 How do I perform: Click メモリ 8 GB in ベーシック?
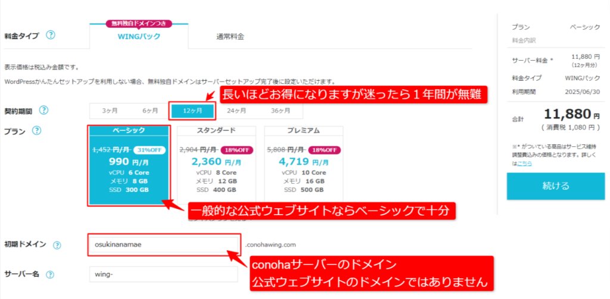(129, 181)
